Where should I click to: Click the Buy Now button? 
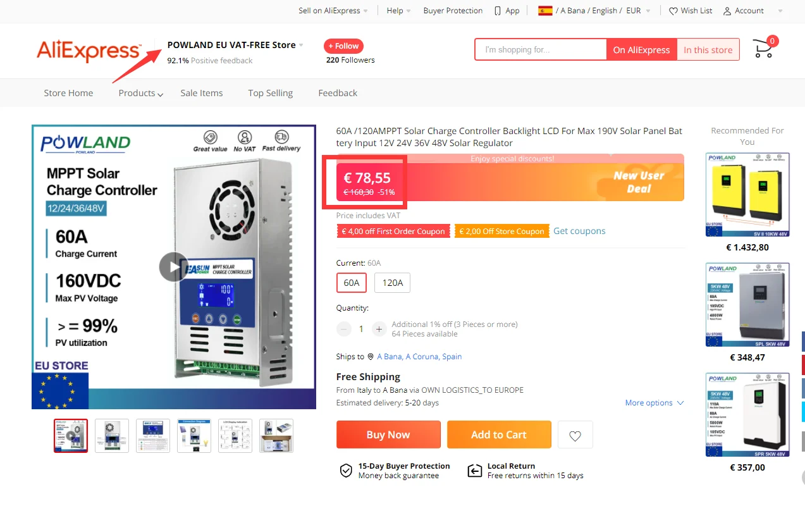(x=388, y=435)
